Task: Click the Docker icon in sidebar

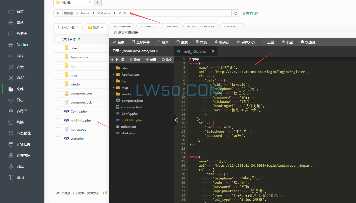Action: [11, 45]
